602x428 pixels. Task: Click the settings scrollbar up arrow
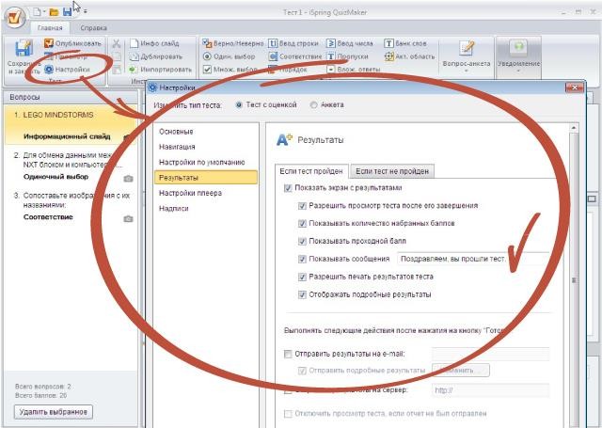tap(574, 128)
